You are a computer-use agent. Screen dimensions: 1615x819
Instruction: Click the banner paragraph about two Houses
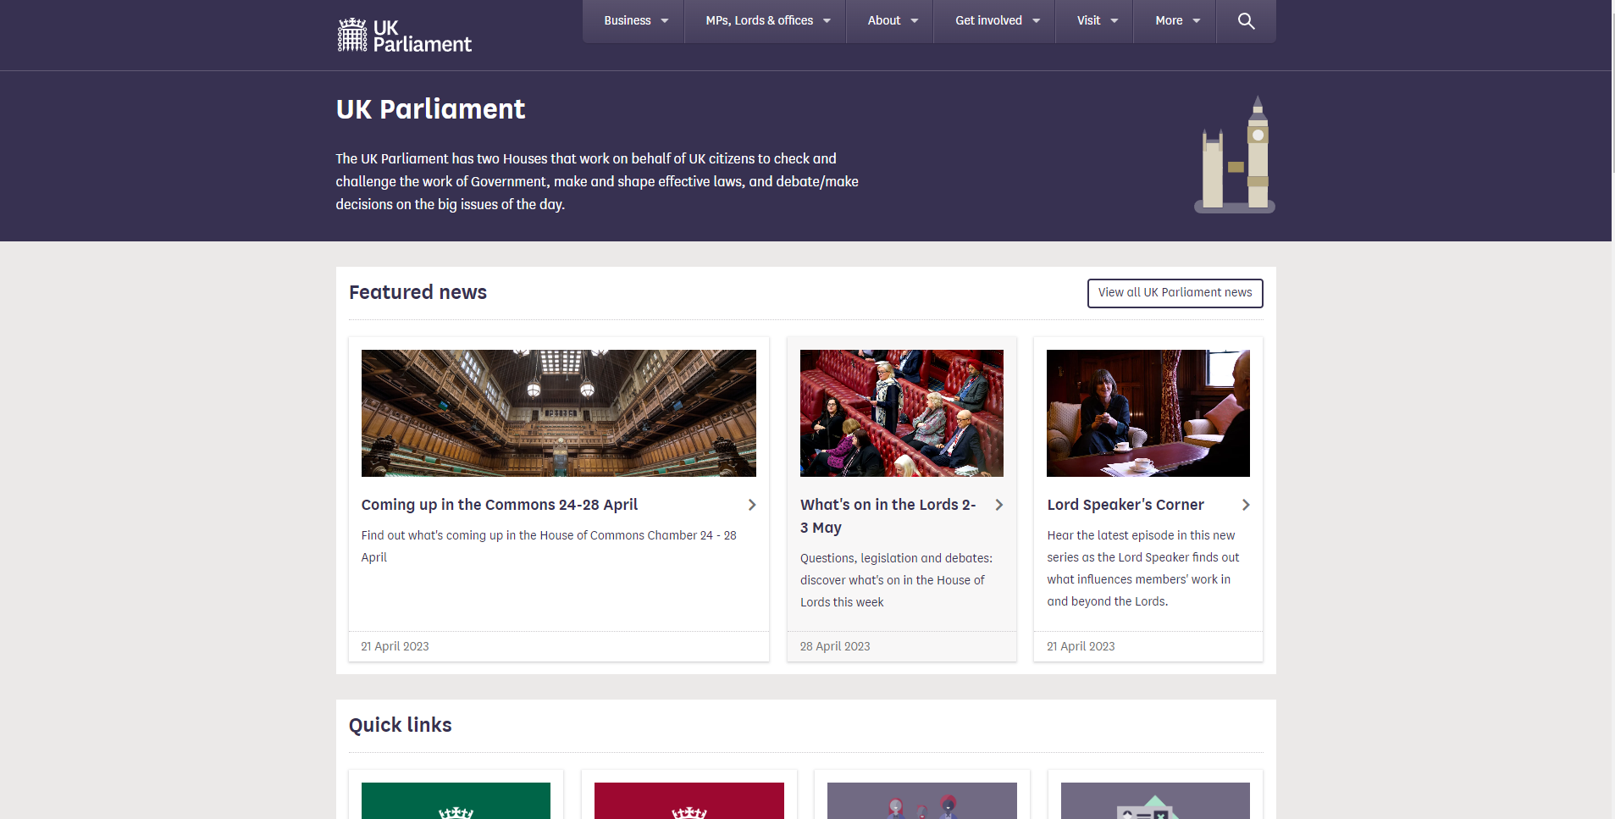tap(597, 181)
